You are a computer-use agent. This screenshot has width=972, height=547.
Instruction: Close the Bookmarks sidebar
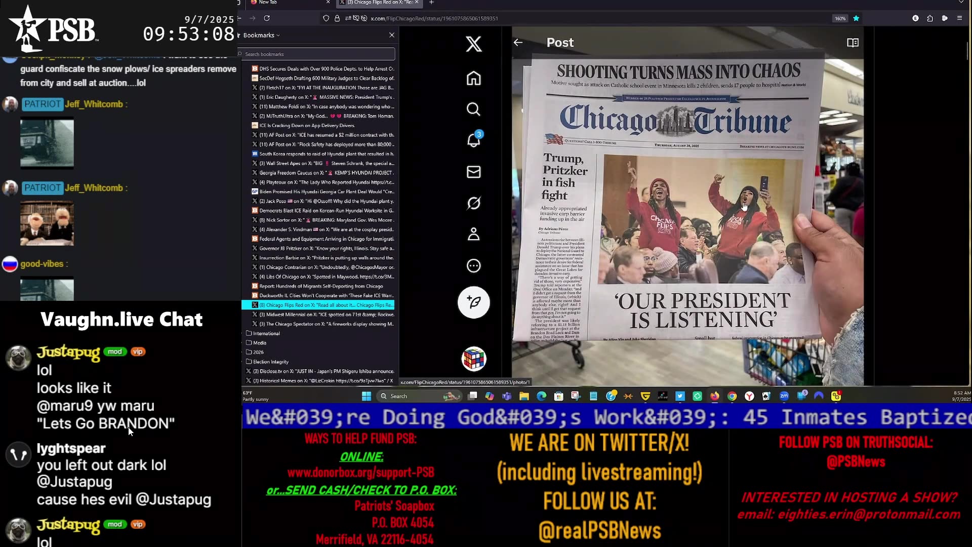pyautogui.click(x=391, y=35)
